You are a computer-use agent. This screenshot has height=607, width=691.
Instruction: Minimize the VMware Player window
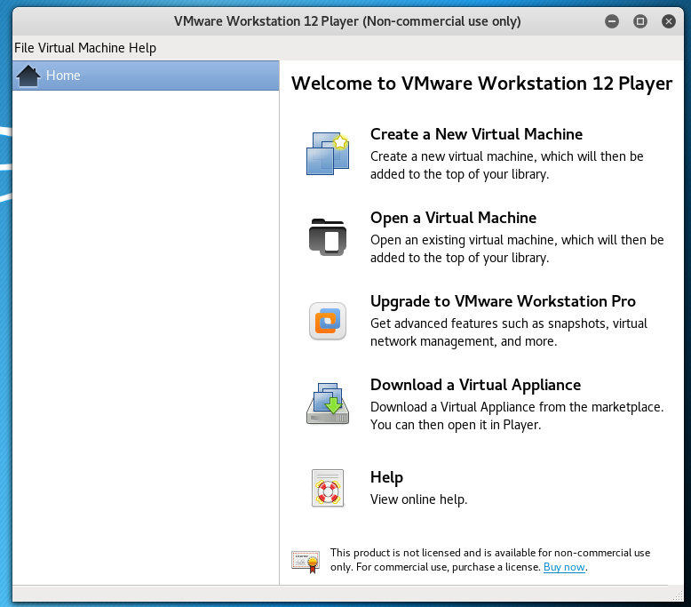point(612,21)
